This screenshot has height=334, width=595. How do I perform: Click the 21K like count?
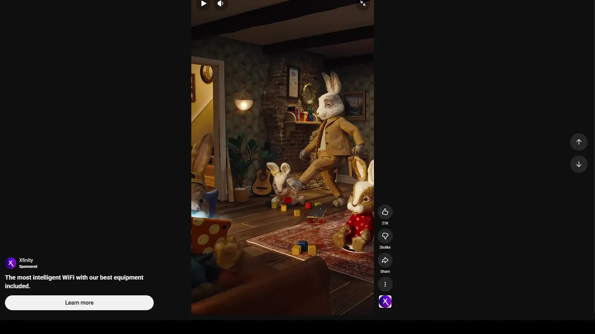[x=385, y=223]
